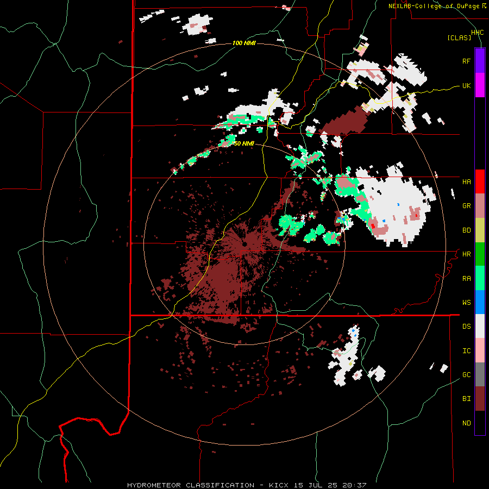Click the RF legend label

(466, 61)
